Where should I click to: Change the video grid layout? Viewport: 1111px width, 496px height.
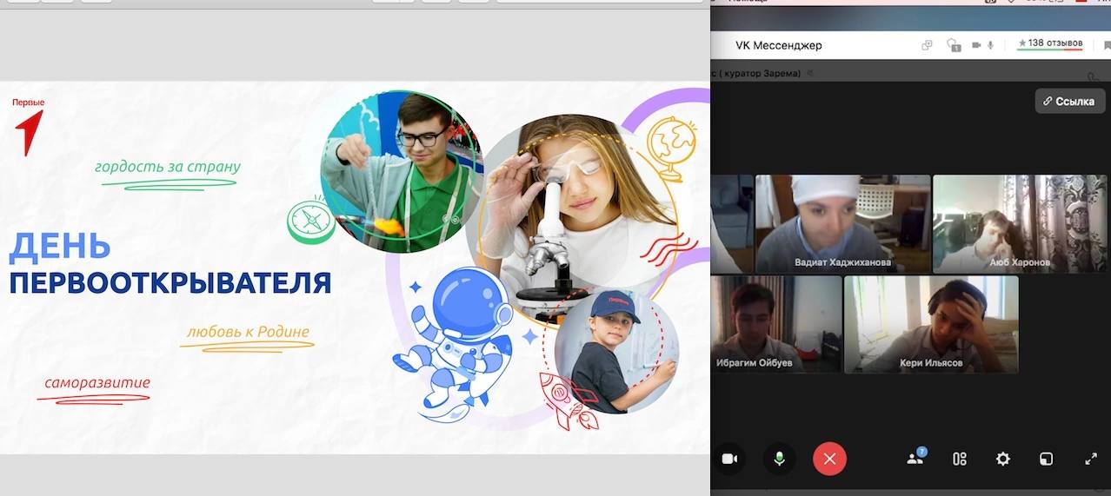coord(960,459)
